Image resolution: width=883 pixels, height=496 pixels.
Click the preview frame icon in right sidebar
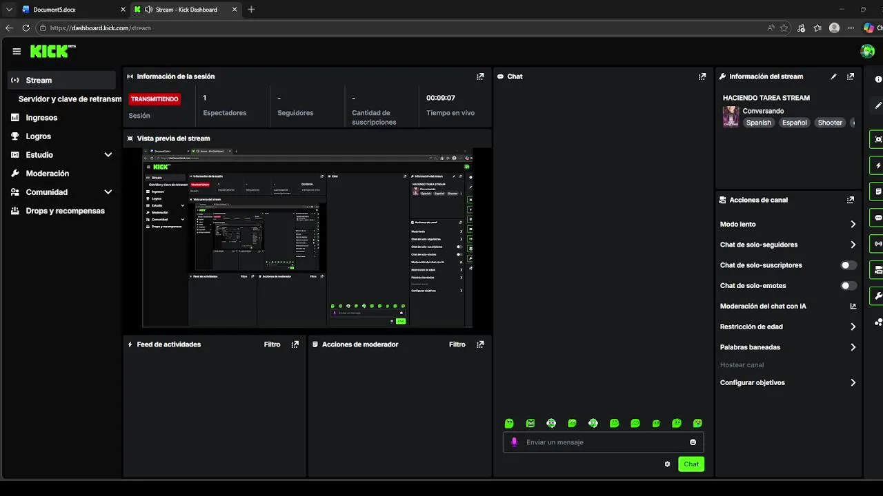(x=877, y=139)
